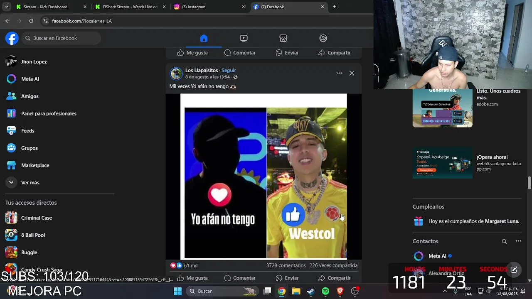Go to Facebook Home tab icon
The image size is (532, 299).
click(204, 38)
